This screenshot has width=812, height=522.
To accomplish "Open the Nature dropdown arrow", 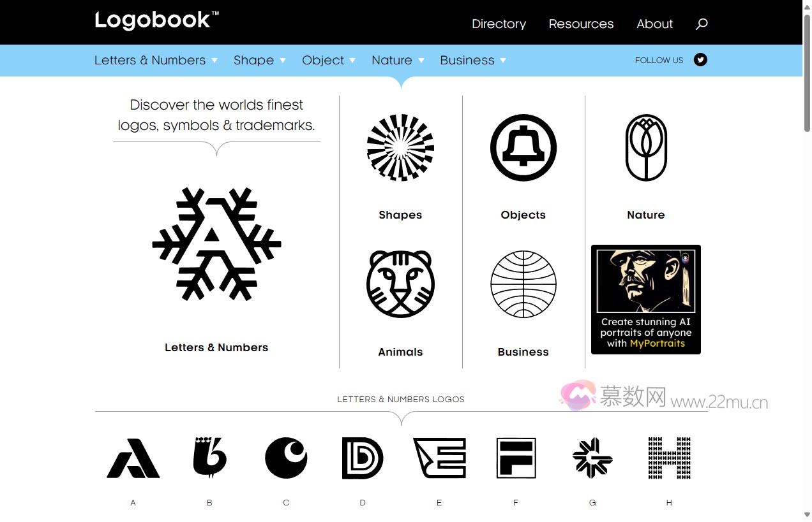I will (421, 61).
